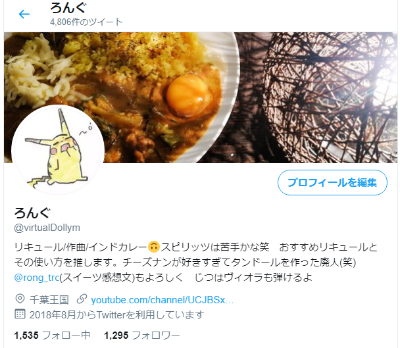Click the 4,806件のツイート count in header

(86, 22)
